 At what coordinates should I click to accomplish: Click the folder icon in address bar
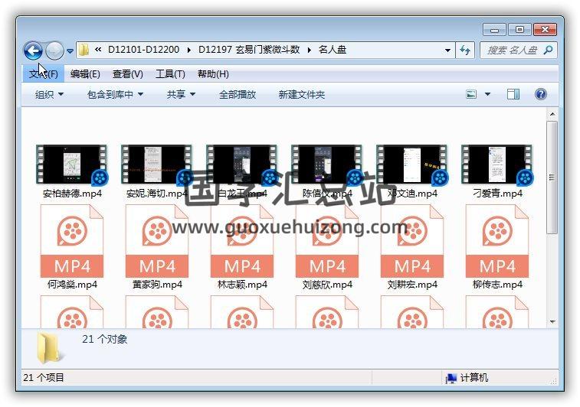click(84, 50)
